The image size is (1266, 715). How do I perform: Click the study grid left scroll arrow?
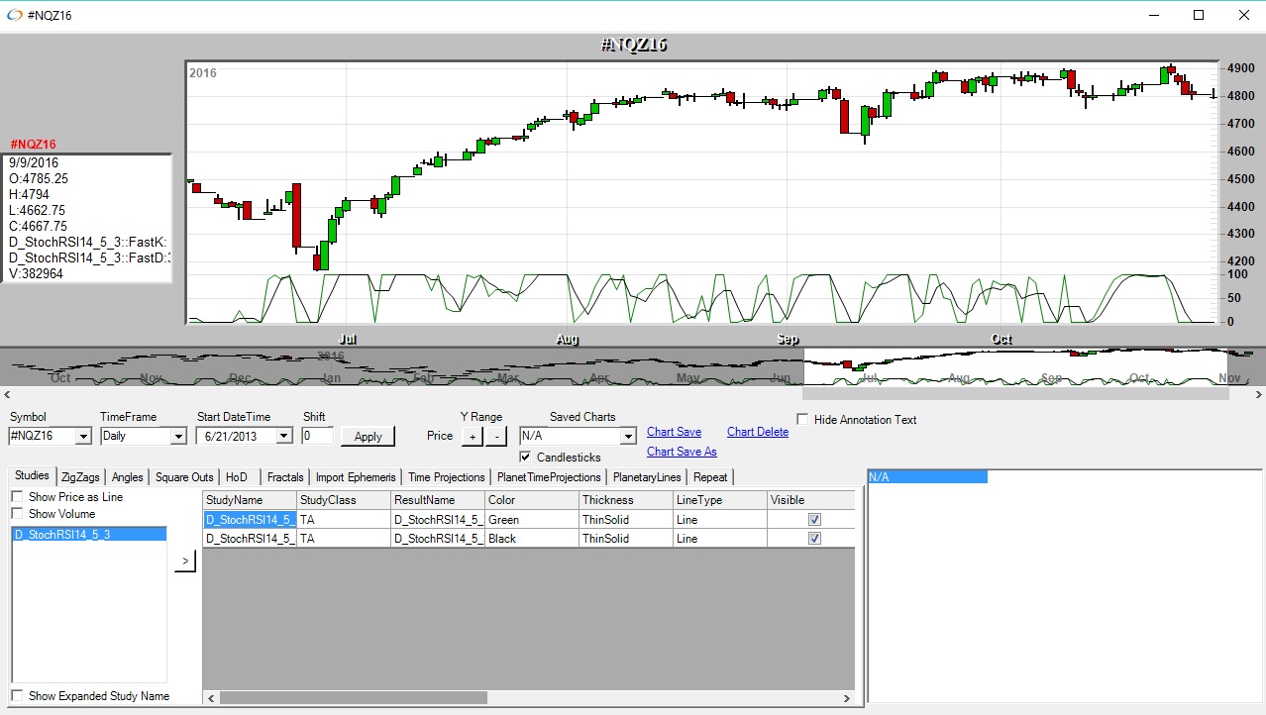[x=210, y=698]
